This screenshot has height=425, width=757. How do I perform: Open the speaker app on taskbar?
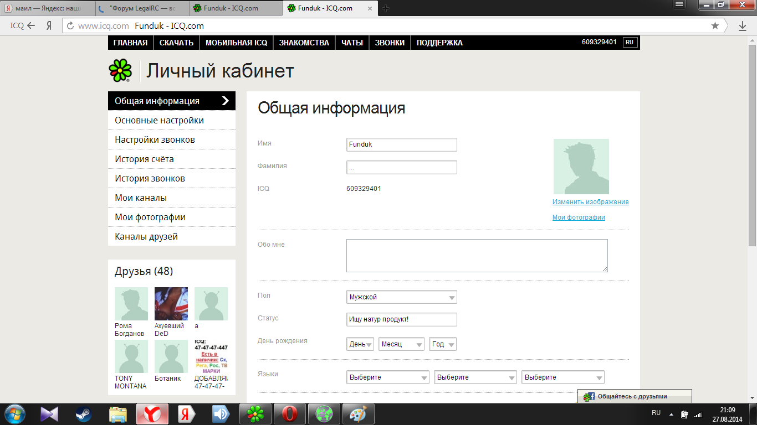pyautogui.click(x=221, y=414)
